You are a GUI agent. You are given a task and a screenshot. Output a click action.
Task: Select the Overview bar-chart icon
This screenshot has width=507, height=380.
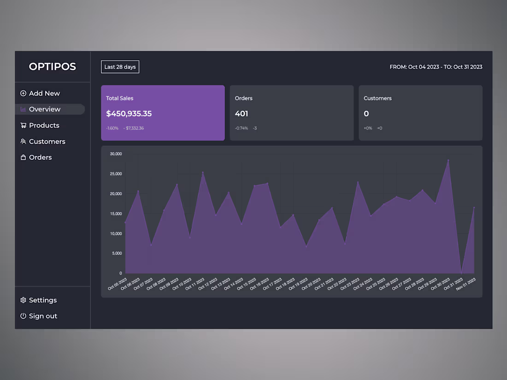coord(24,109)
